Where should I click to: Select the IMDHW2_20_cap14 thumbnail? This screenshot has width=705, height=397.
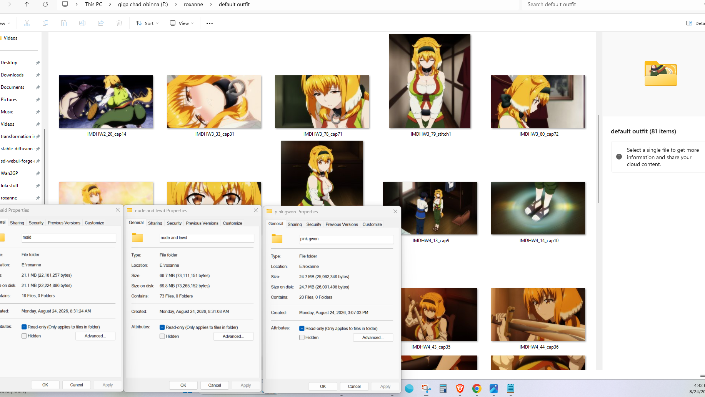[106, 102]
